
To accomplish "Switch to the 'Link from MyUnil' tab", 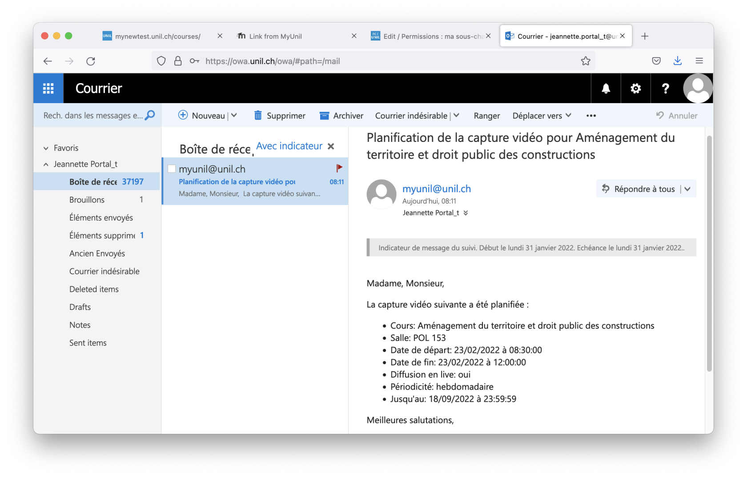I will click(275, 36).
